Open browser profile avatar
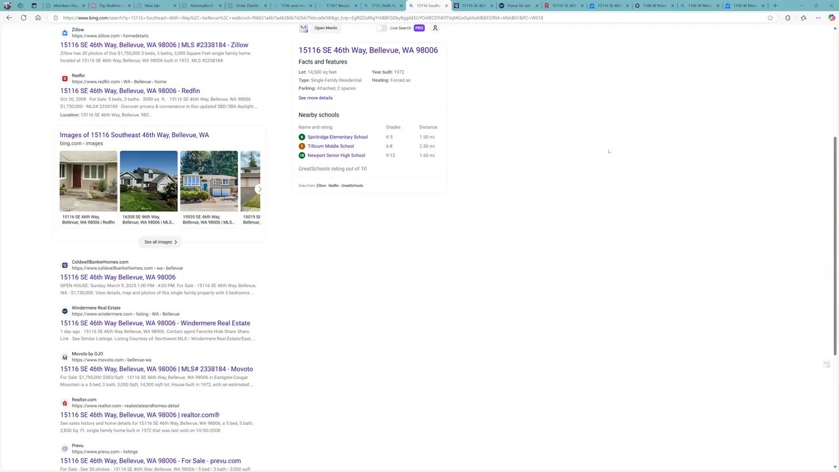This screenshot has width=839, height=472. pos(7,6)
